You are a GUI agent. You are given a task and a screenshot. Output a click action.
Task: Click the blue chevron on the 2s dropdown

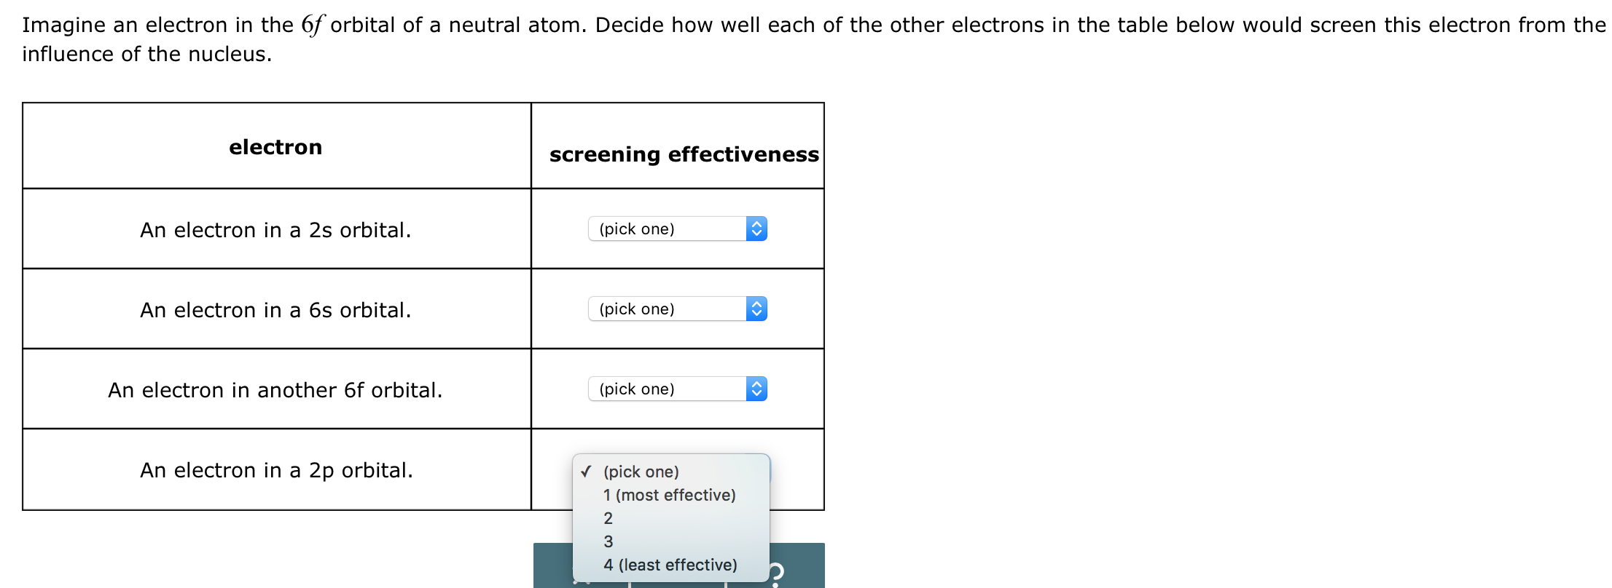pos(756,229)
